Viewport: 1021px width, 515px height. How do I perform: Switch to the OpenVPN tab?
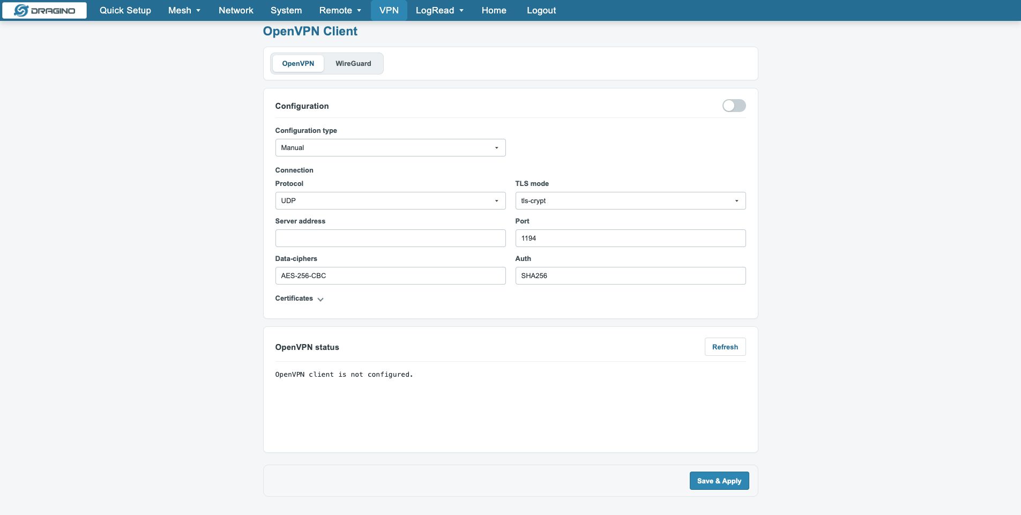pos(298,63)
